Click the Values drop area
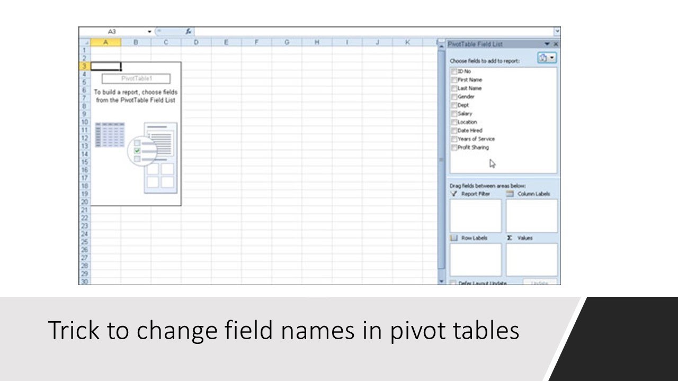Screen dimensions: 678x381 pyautogui.click(x=532, y=260)
